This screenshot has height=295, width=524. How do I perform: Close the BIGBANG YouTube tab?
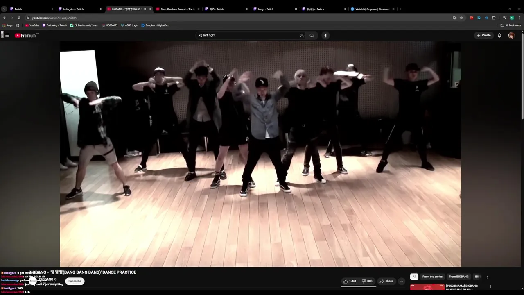tap(150, 9)
